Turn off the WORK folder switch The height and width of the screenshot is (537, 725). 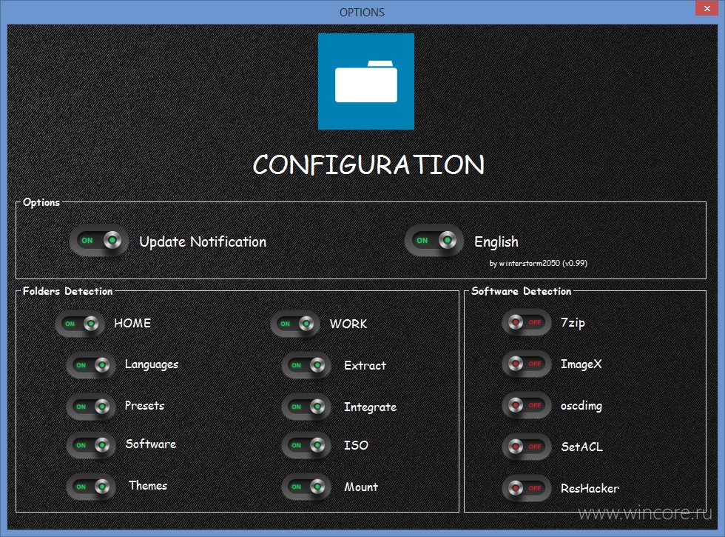coord(295,324)
